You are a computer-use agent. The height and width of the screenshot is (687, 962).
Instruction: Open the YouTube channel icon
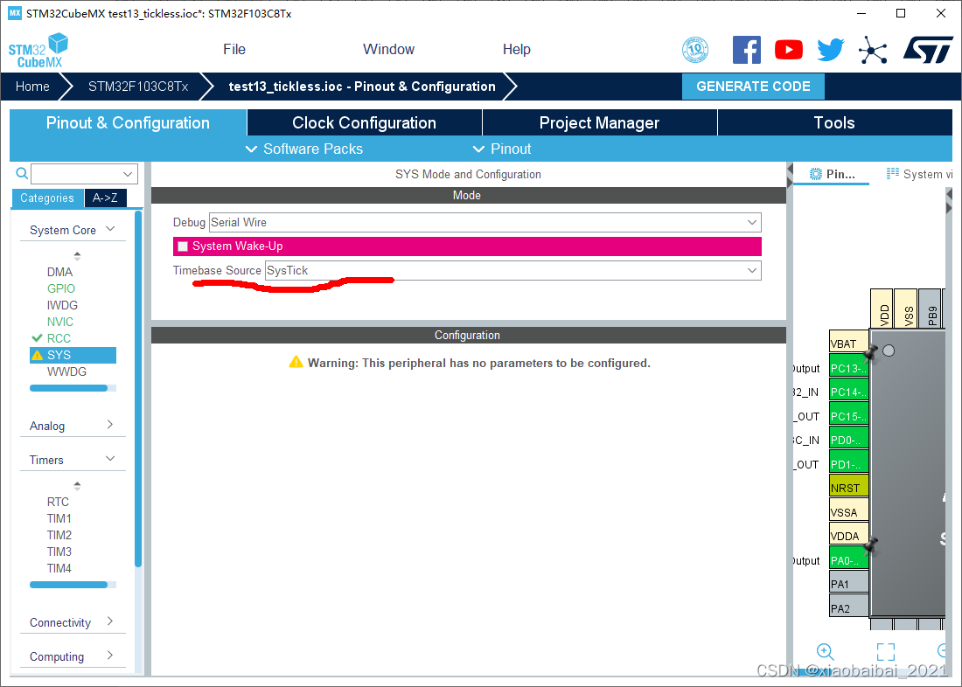(x=788, y=50)
